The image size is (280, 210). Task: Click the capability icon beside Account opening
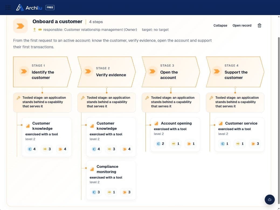[156, 123]
